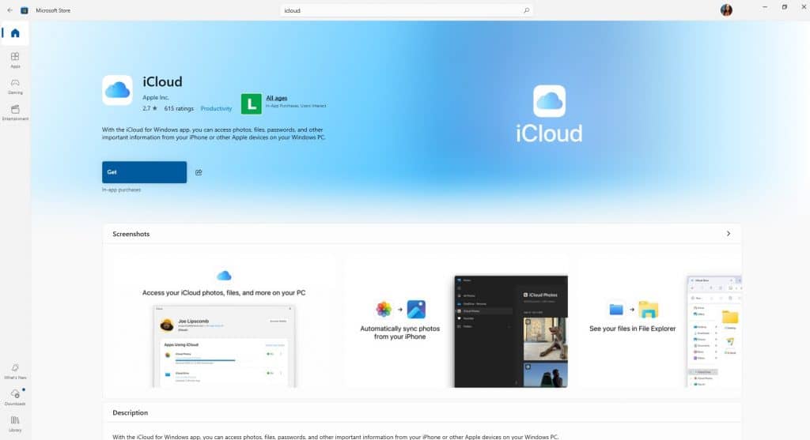The height and width of the screenshot is (440, 810).
Task: Click the Screenshots section heading
Action: click(x=131, y=234)
